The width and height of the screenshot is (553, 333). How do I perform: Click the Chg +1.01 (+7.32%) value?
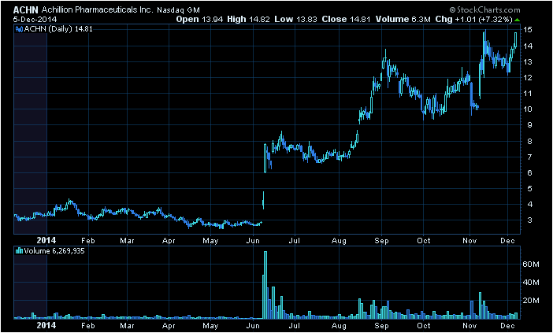(473, 20)
